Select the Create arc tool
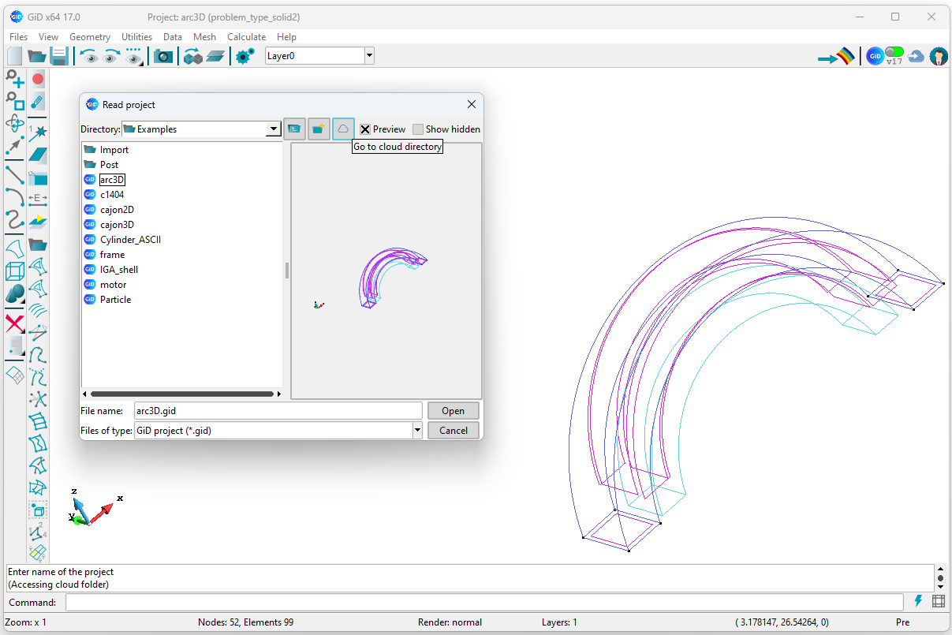 14,198
